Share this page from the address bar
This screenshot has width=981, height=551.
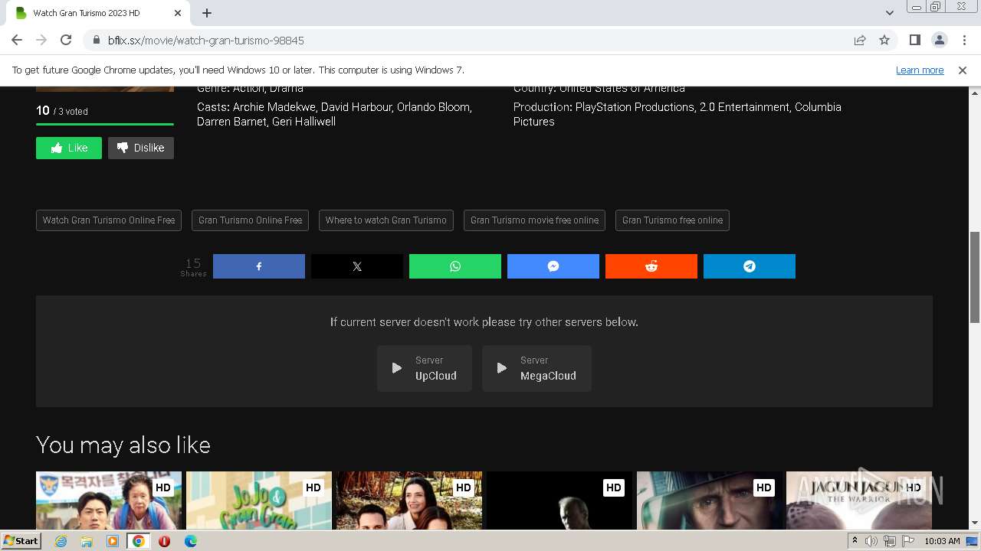point(860,40)
